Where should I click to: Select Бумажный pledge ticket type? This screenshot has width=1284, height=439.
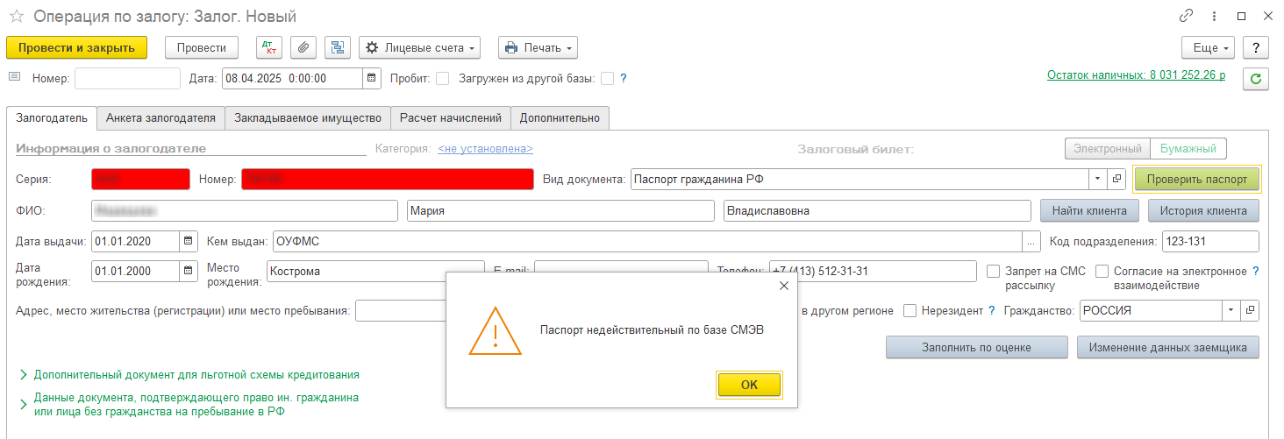[1188, 149]
